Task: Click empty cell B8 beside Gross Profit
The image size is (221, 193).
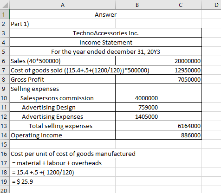Action: [137, 79]
